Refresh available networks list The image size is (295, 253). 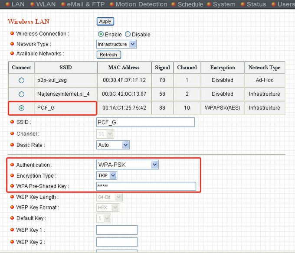tap(109, 55)
